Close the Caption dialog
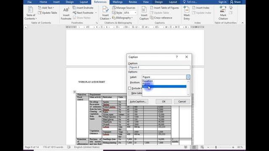 pos(187,57)
